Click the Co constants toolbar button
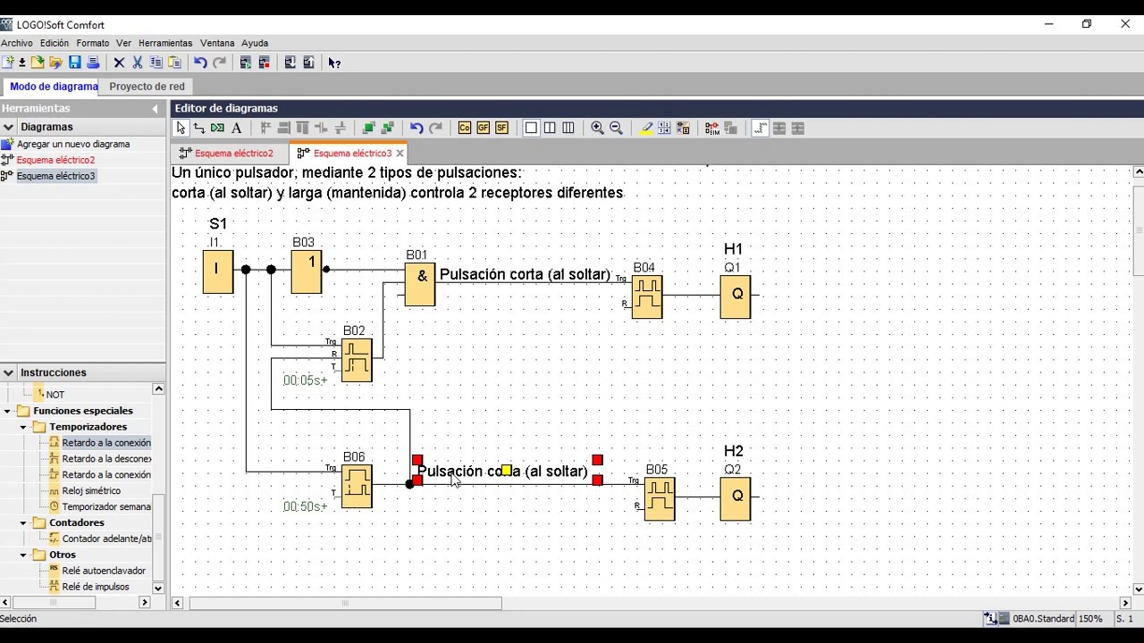The height and width of the screenshot is (643, 1144). point(465,129)
